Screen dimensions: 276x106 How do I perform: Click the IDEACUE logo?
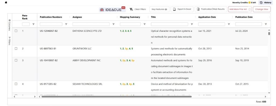[112, 9]
